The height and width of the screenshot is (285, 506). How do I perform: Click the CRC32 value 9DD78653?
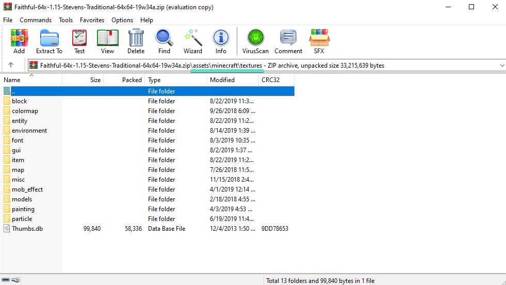[x=274, y=228]
